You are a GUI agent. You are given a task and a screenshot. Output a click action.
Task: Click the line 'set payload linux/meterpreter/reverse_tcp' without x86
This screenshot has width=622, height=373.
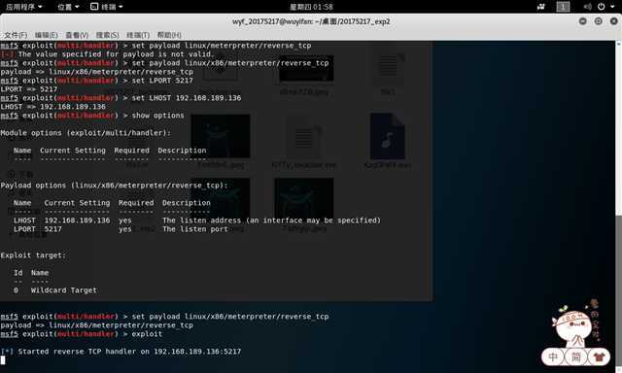point(222,46)
